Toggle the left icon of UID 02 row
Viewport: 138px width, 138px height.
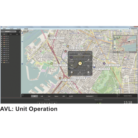(x=2, y=42)
